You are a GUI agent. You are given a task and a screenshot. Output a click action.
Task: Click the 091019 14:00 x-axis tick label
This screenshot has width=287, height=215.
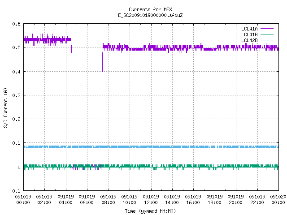point(172,199)
